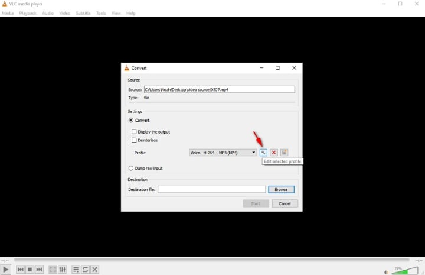The width and height of the screenshot is (425, 275).
Task: Open the Media menu
Action: 8,13
